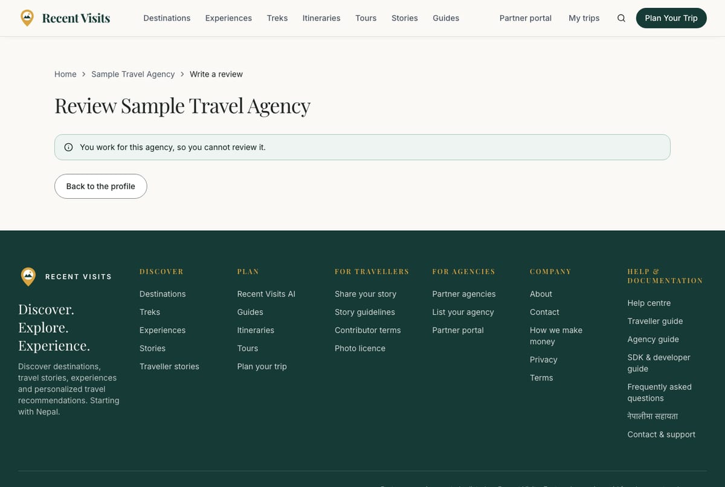Open the About page link
Screen dimensions: 725x487
541,294
